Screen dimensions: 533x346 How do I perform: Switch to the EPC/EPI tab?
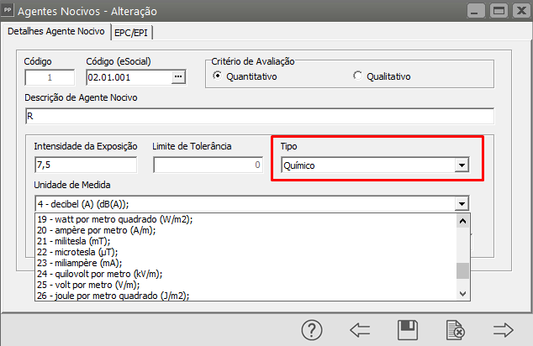point(134,32)
